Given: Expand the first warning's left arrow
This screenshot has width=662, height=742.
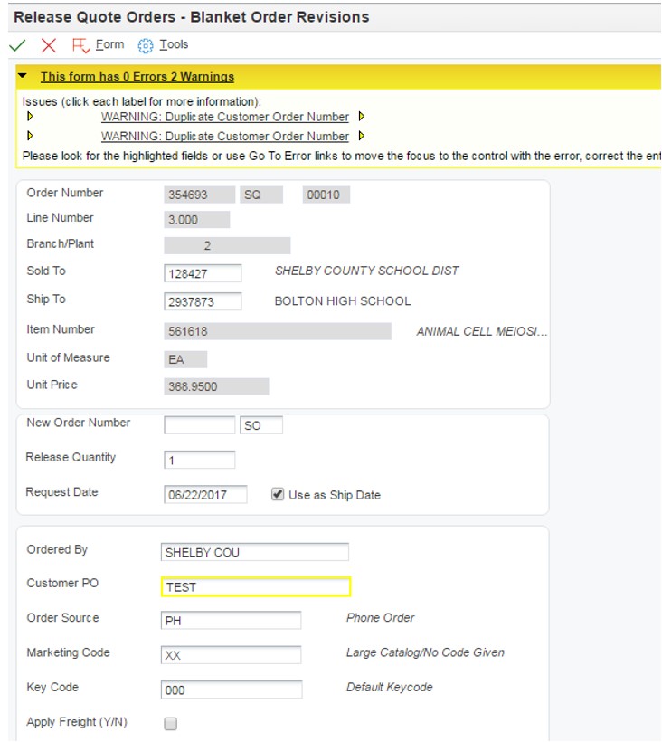Looking at the screenshot, I should 30,116.
